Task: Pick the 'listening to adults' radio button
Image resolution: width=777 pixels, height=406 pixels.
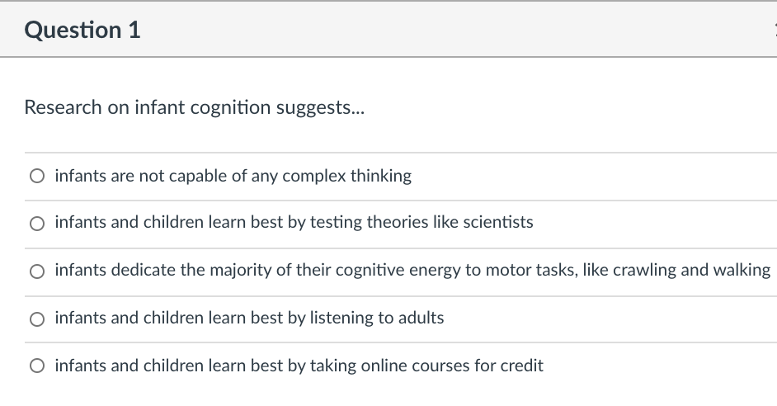Action: point(37,319)
